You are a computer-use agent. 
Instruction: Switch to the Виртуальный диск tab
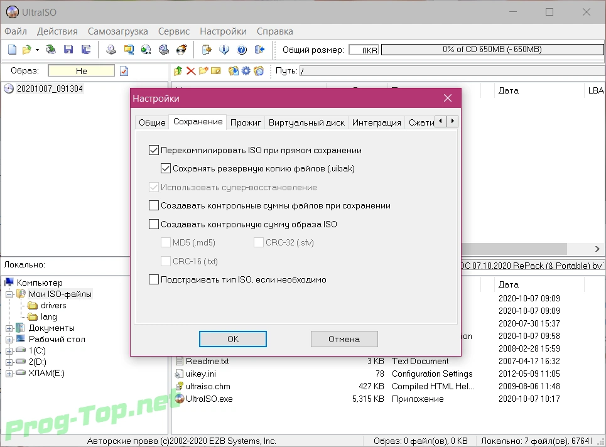(x=306, y=122)
